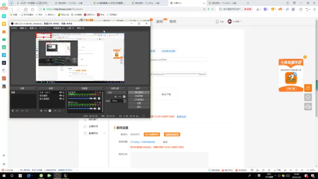
Task: Move source down in OBS sources panel
Action: tap(59, 111)
